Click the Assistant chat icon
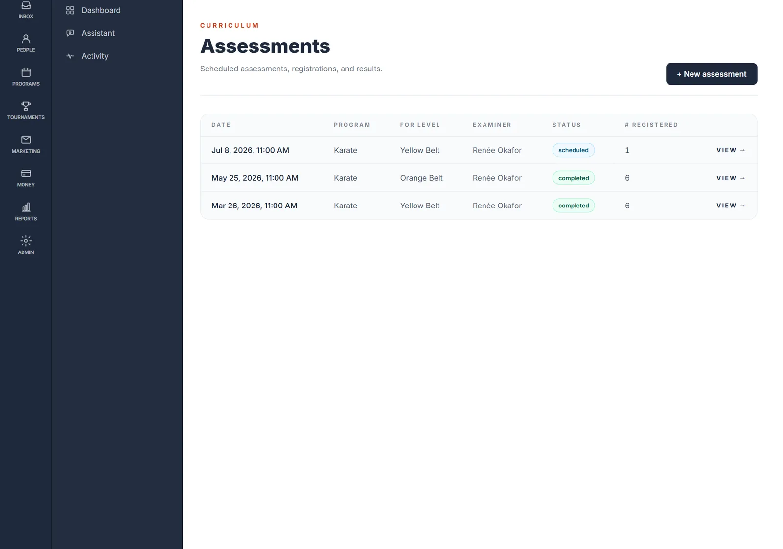Image resolution: width=783 pixels, height=549 pixels. (70, 33)
